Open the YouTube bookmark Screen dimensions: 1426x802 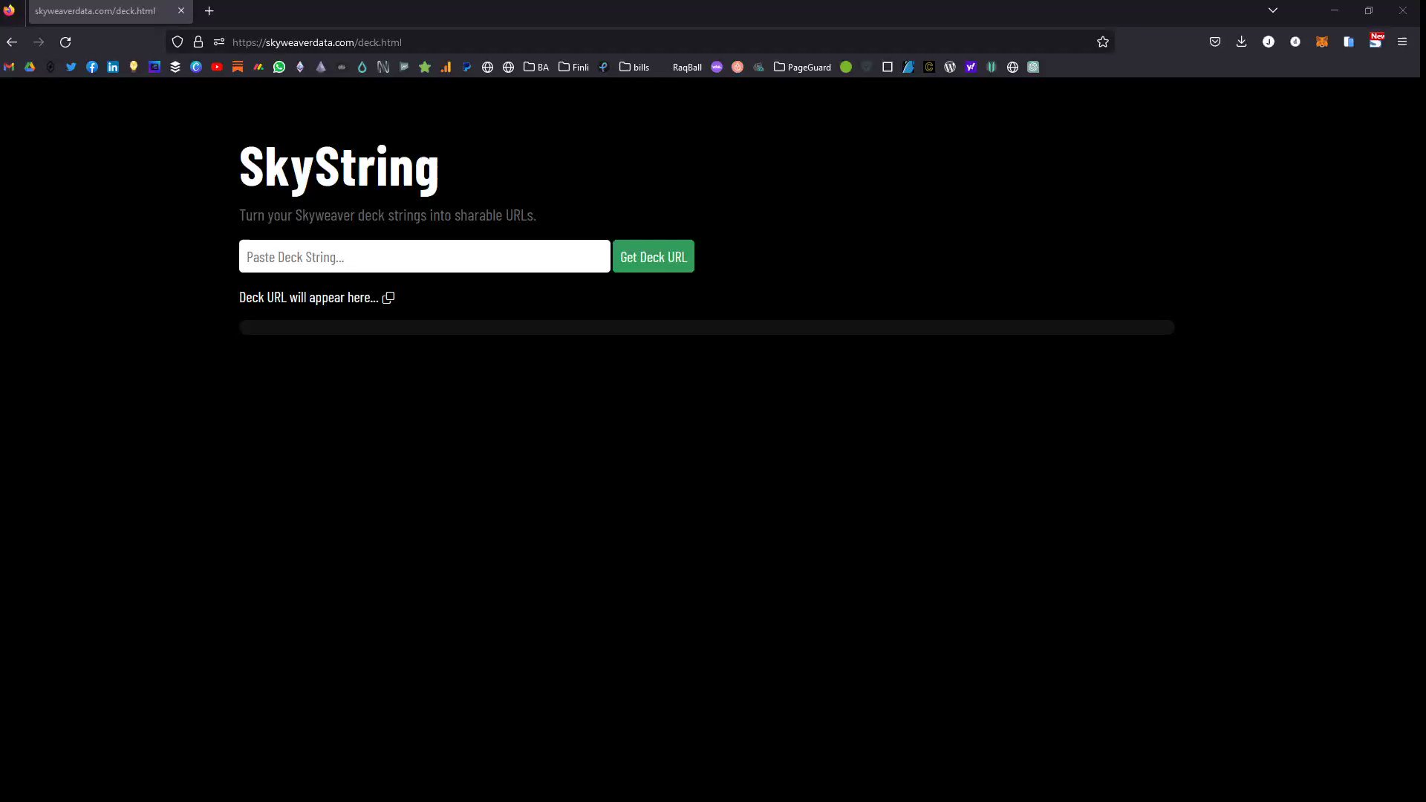pos(217,67)
